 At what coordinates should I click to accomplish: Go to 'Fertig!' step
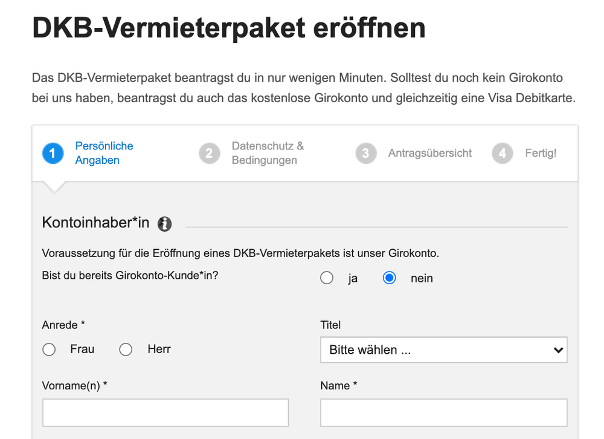click(541, 153)
